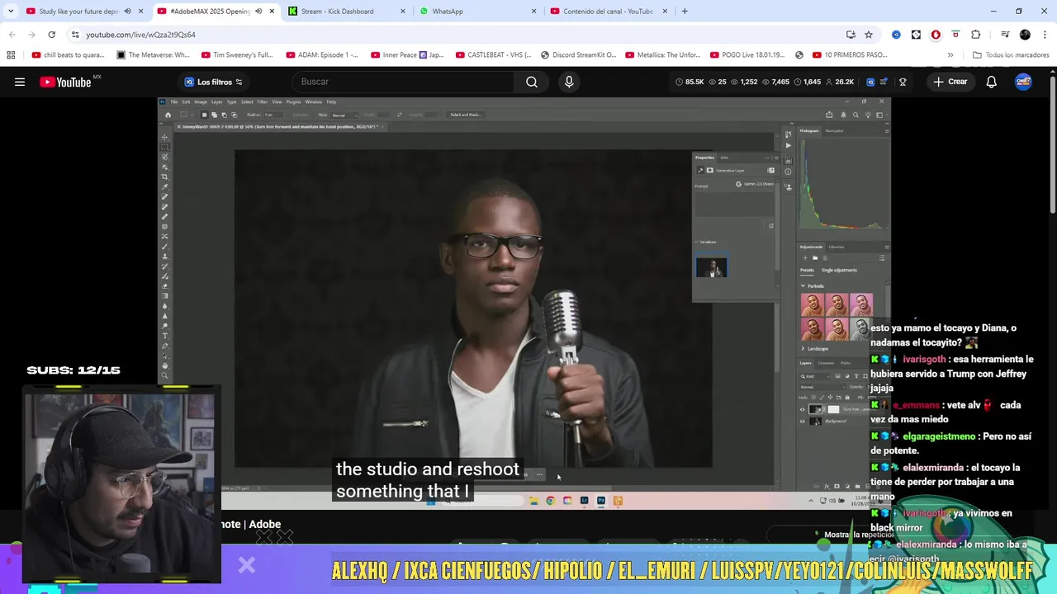
Task: Open Todos los marcadores folder
Action: click(1011, 55)
